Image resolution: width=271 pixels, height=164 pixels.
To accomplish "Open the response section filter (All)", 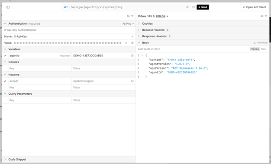I will pyautogui.click(x=264, y=16).
